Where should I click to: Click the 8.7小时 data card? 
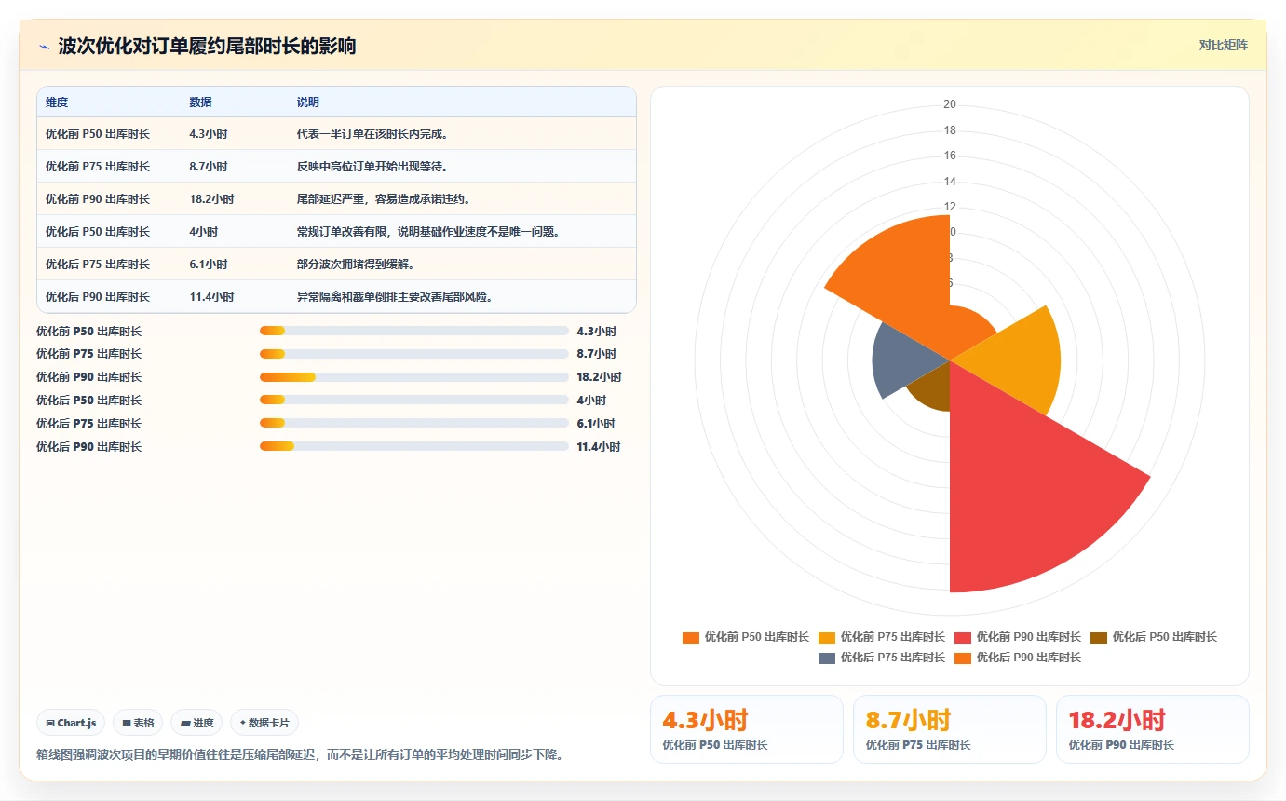[x=950, y=729]
